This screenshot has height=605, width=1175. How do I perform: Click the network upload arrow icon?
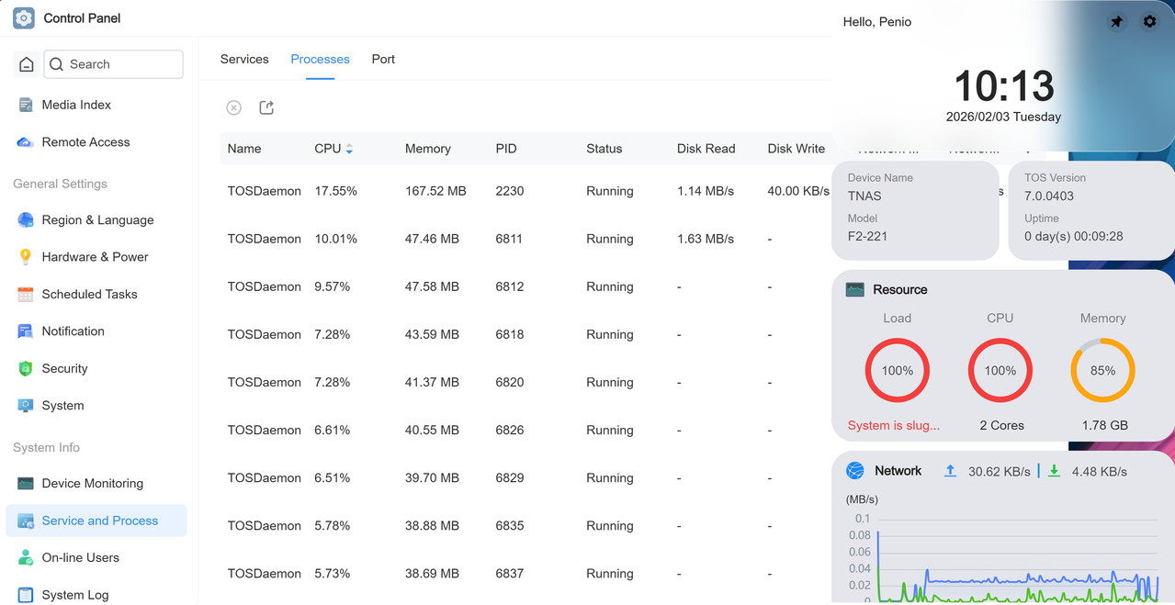pyautogui.click(x=950, y=471)
